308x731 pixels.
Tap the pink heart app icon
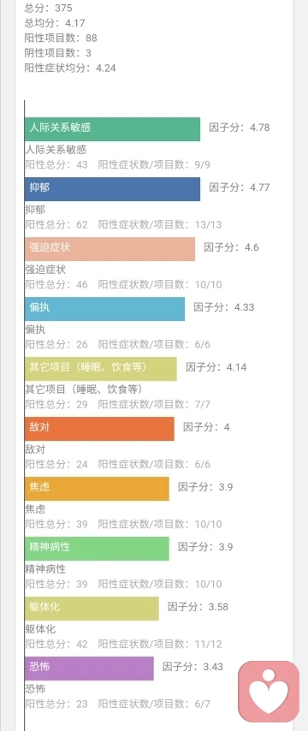click(269, 692)
